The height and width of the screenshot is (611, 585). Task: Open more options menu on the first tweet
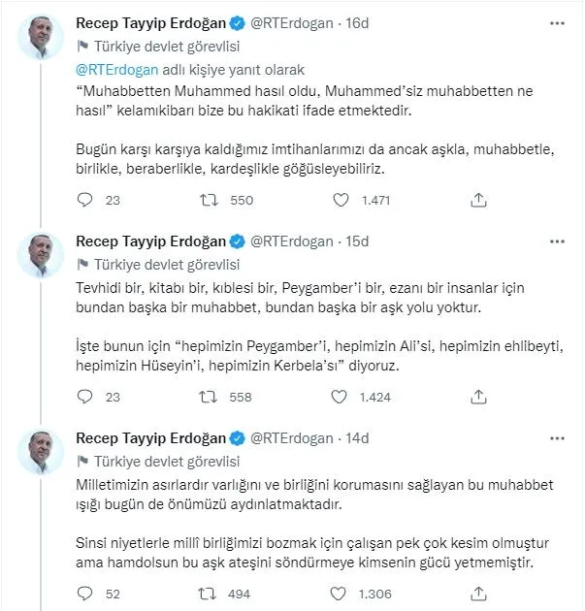click(556, 21)
